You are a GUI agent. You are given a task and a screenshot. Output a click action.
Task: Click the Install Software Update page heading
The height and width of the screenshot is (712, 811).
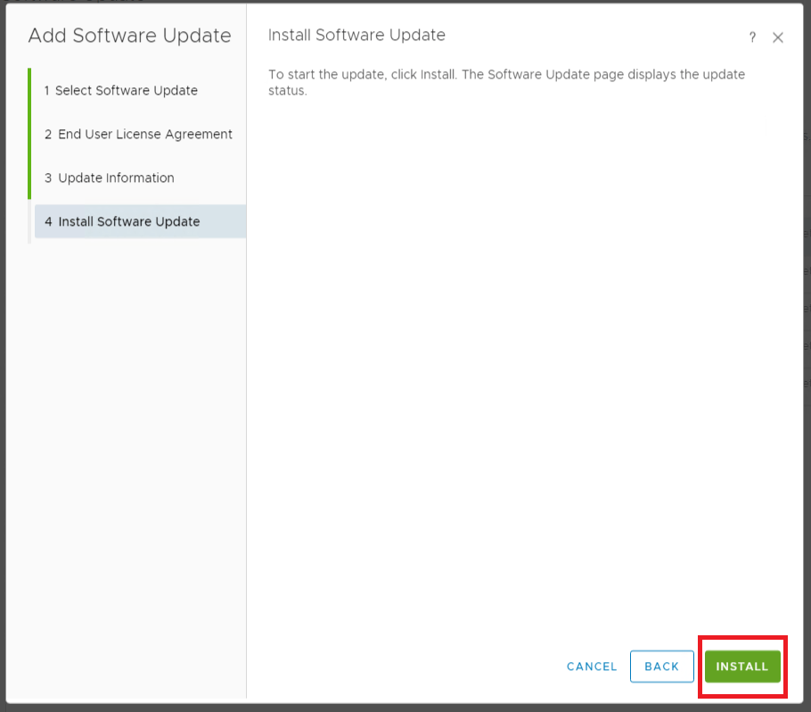click(x=356, y=36)
